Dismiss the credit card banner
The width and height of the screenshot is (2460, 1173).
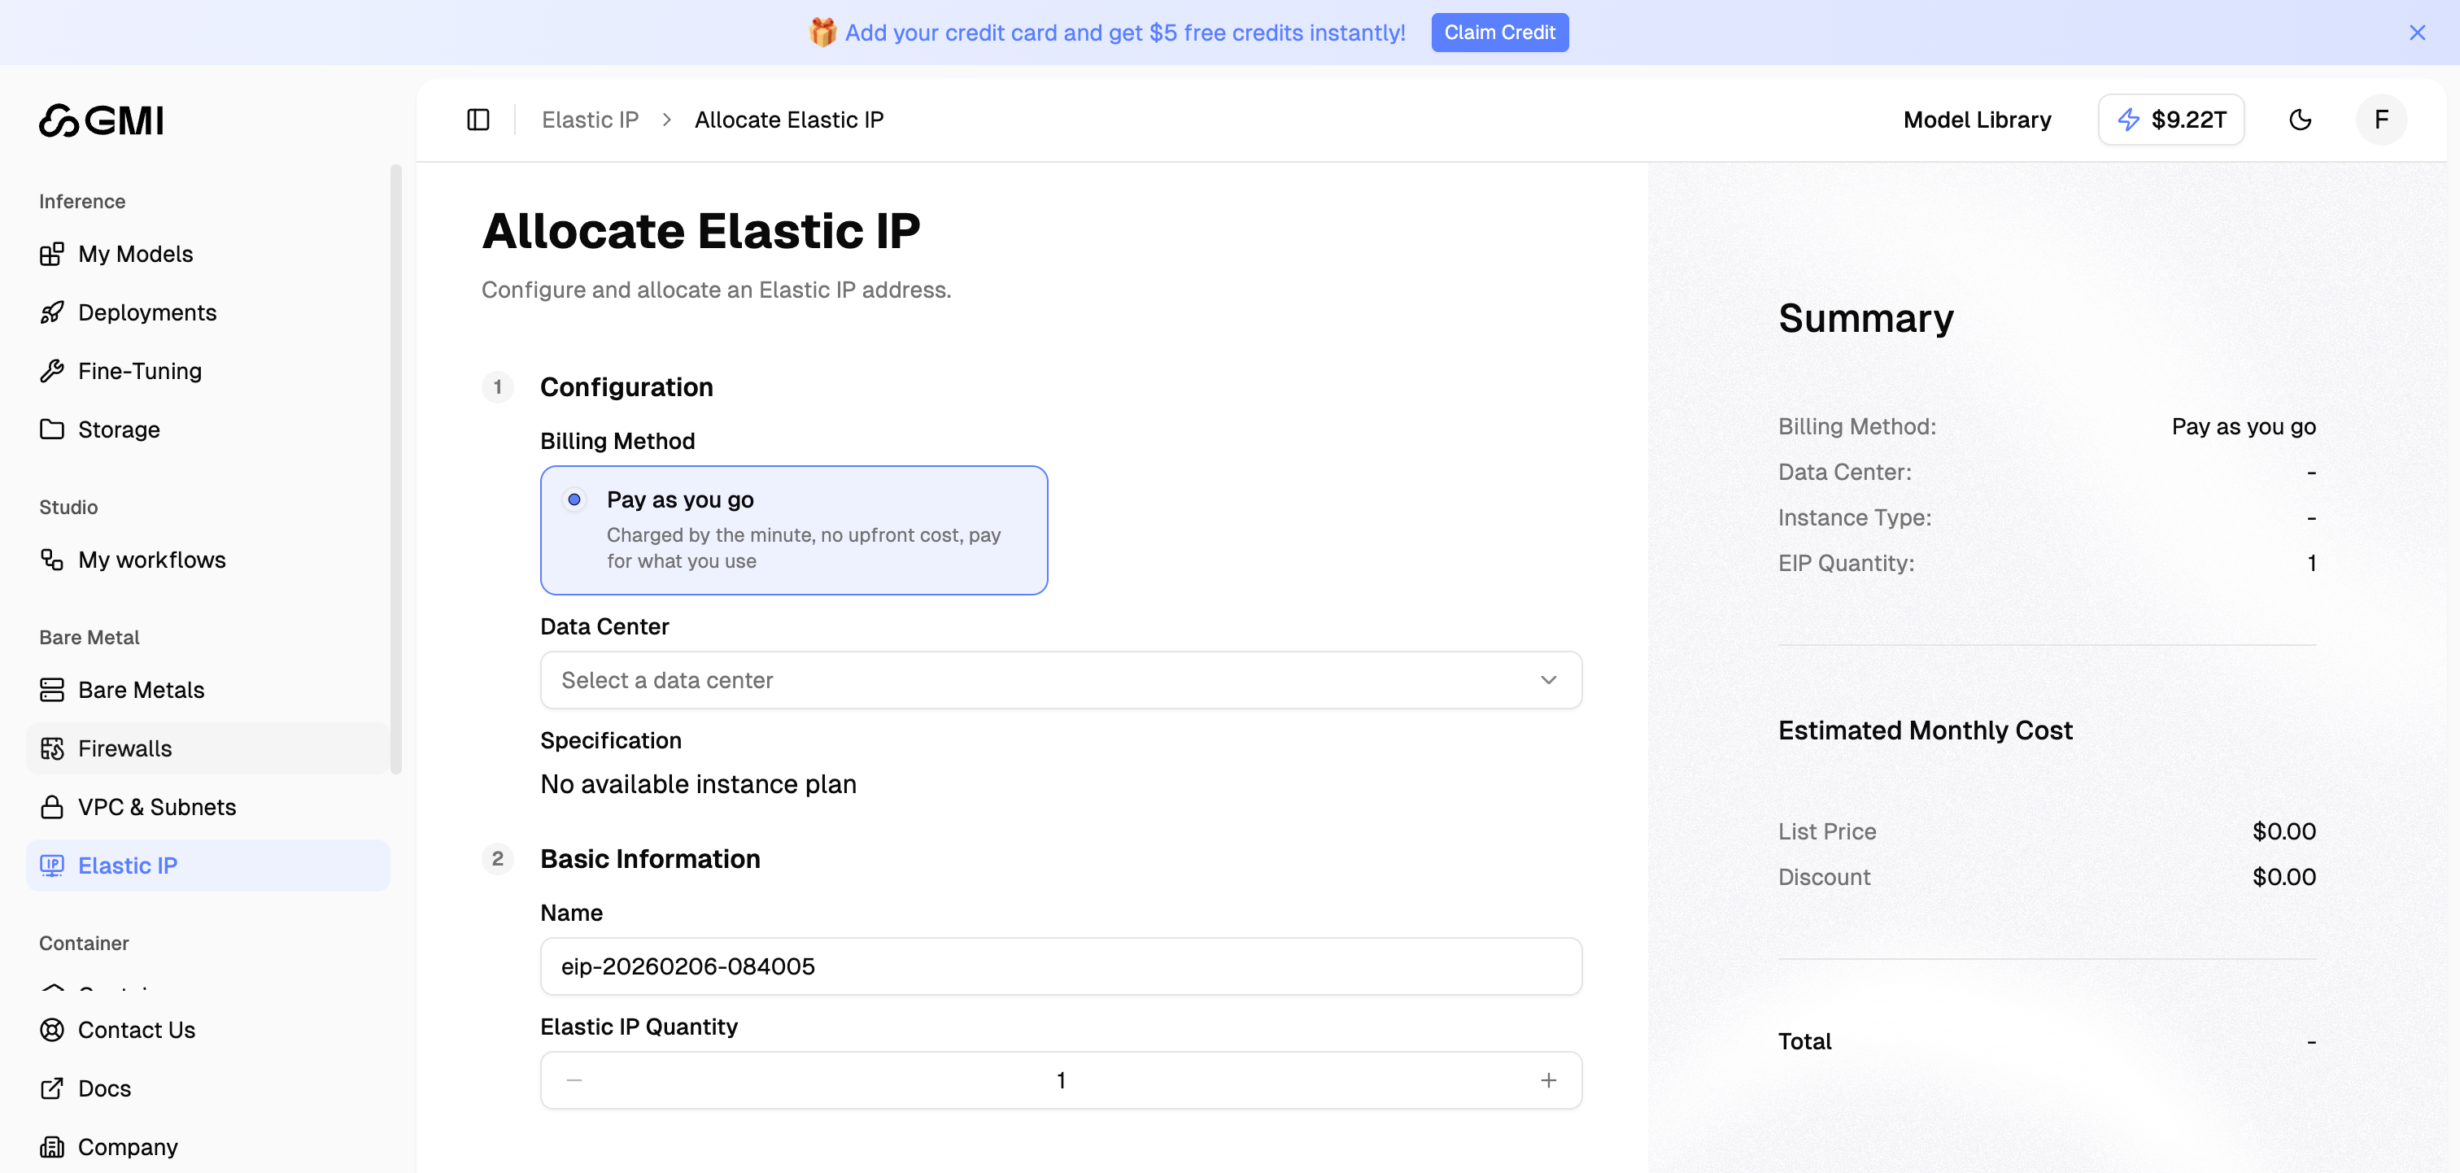2417,32
